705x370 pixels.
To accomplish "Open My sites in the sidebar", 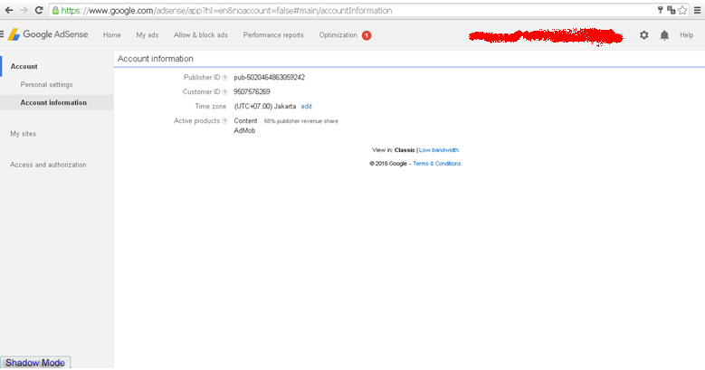I will pos(23,134).
